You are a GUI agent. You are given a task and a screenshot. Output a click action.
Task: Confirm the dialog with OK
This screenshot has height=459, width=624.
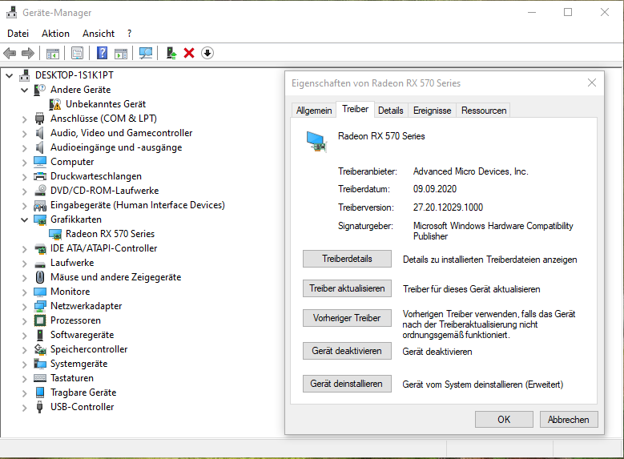coord(504,420)
